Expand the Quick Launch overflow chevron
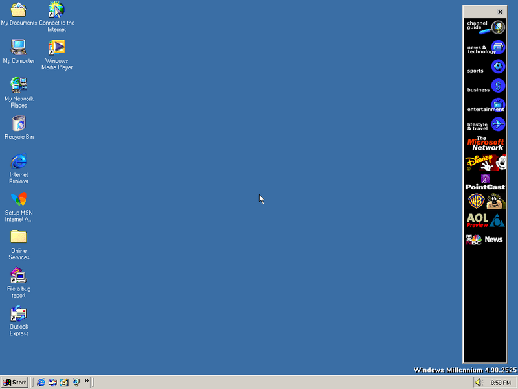 click(x=87, y=381)
